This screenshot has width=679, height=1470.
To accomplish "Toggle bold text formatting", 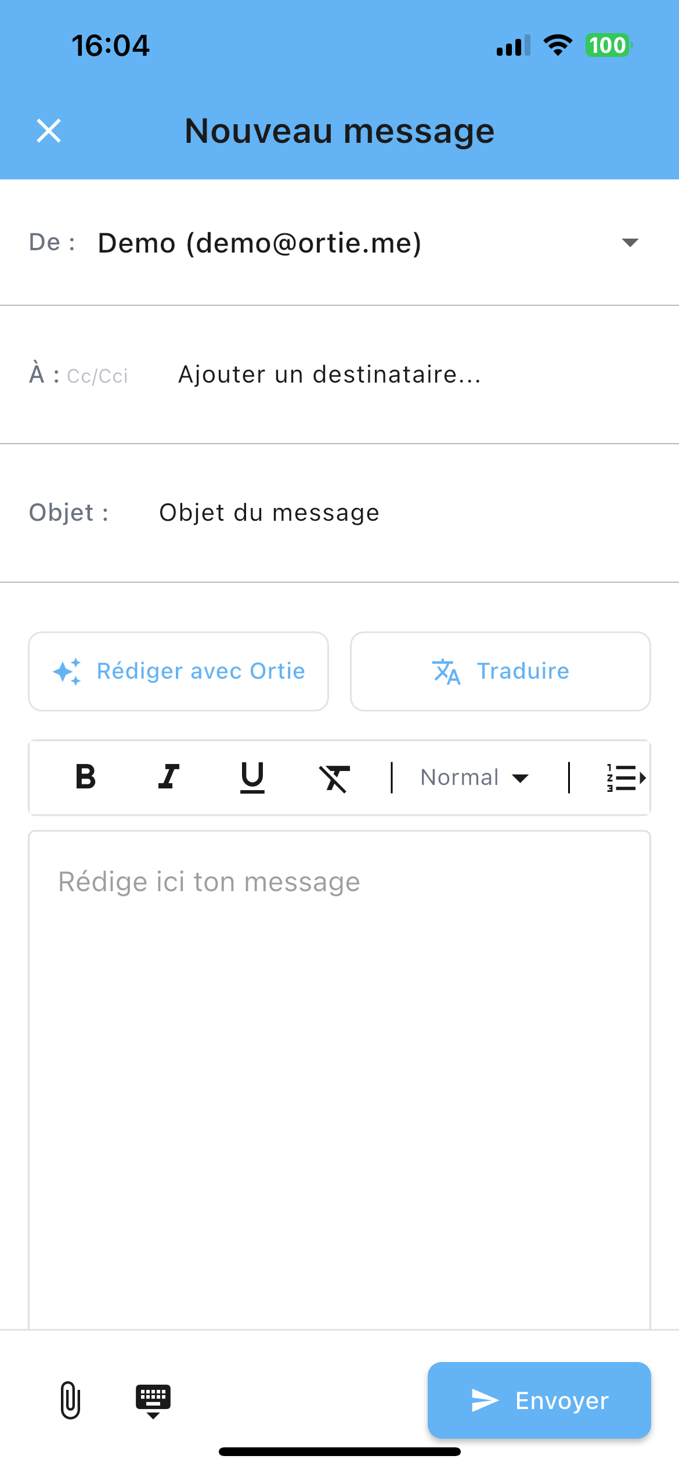I will click(86, 777).
